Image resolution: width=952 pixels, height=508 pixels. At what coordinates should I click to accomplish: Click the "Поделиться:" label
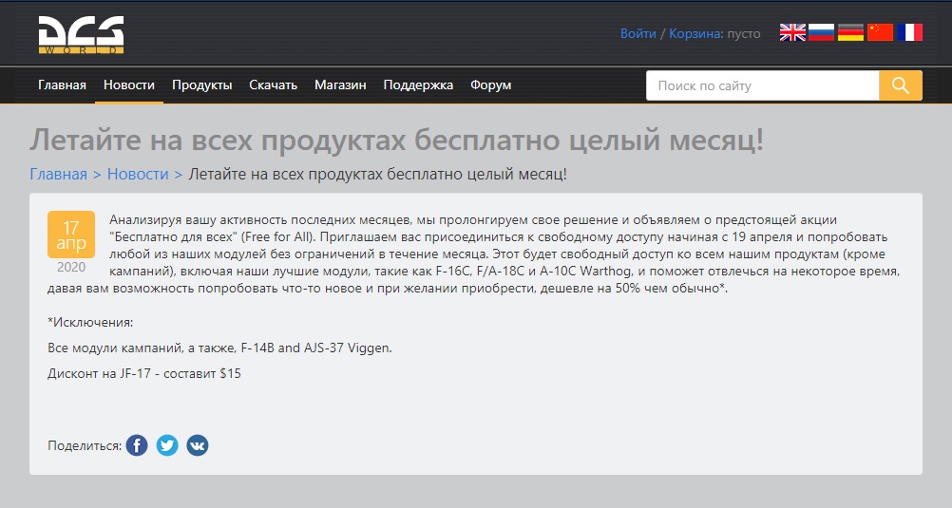tap(85, 446)
